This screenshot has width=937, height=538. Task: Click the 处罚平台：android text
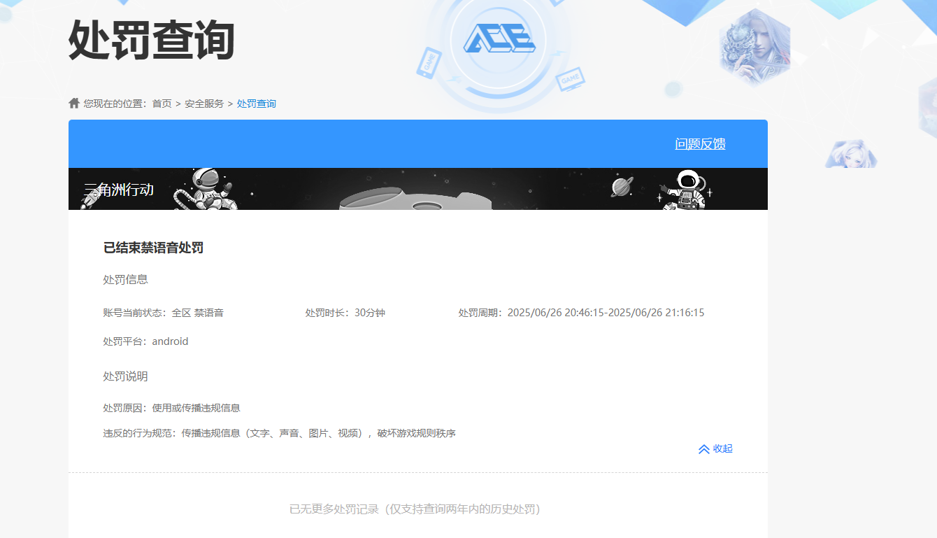click(145, 341)
